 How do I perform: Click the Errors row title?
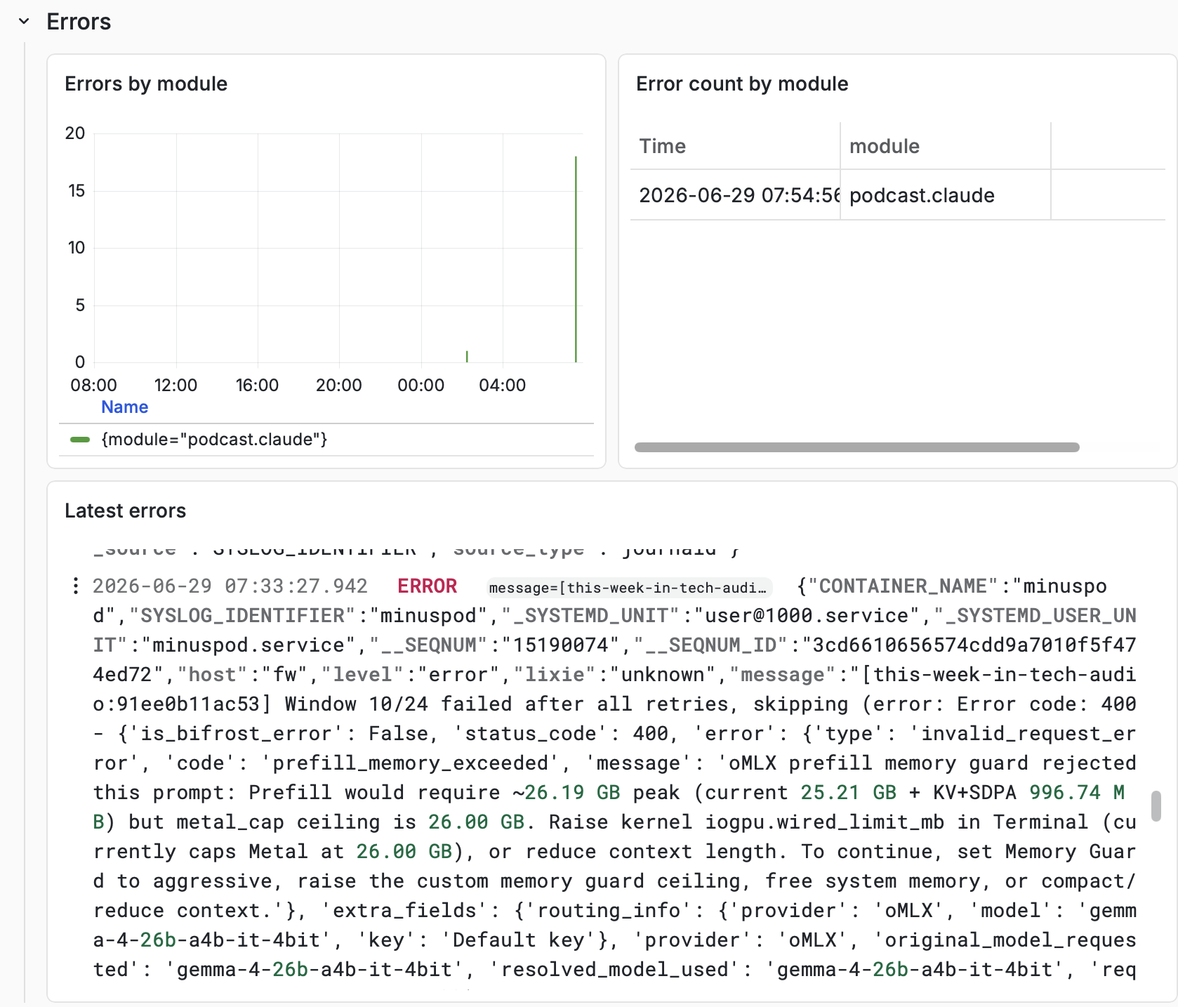(79, 22)
